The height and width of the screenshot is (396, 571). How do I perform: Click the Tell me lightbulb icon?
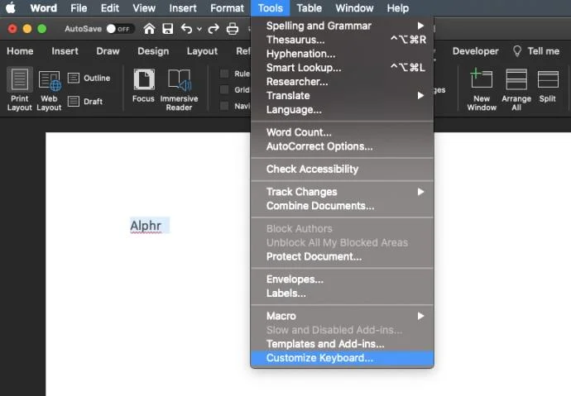(517, 51)
